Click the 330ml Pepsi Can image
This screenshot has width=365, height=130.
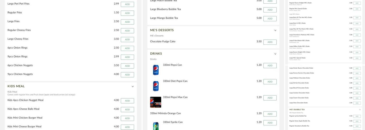156,70
